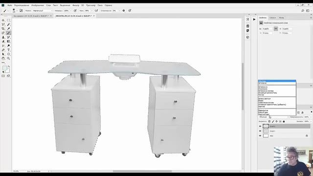Open layer fill arrow
Screen dimensions: 313x176
[311, 121]
